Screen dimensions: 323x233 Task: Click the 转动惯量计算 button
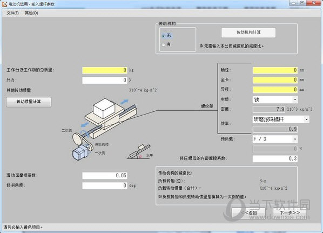(29, 102)
